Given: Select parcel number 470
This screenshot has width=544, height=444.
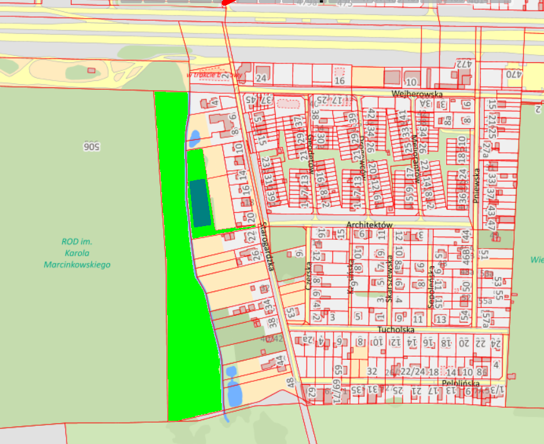Looking at the screenshot, I should pos(514,74).
